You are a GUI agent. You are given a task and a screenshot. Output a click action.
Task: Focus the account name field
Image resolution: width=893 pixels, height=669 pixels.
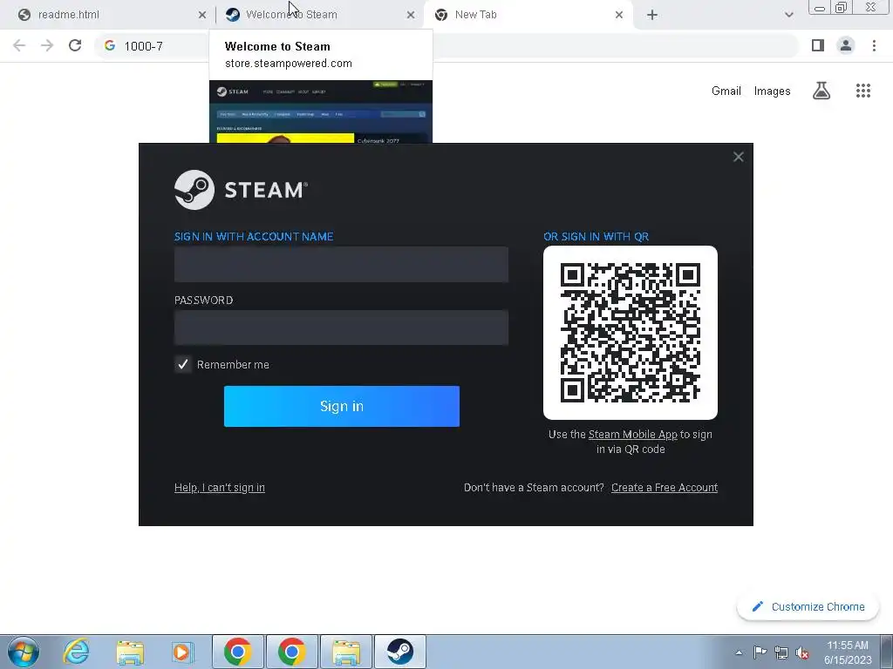click(341, 264)
